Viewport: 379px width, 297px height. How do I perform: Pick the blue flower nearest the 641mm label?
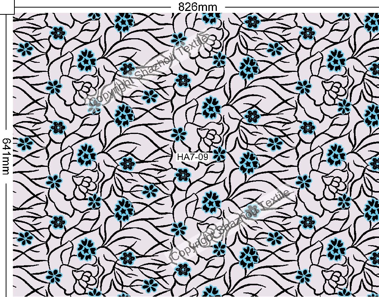25,143
